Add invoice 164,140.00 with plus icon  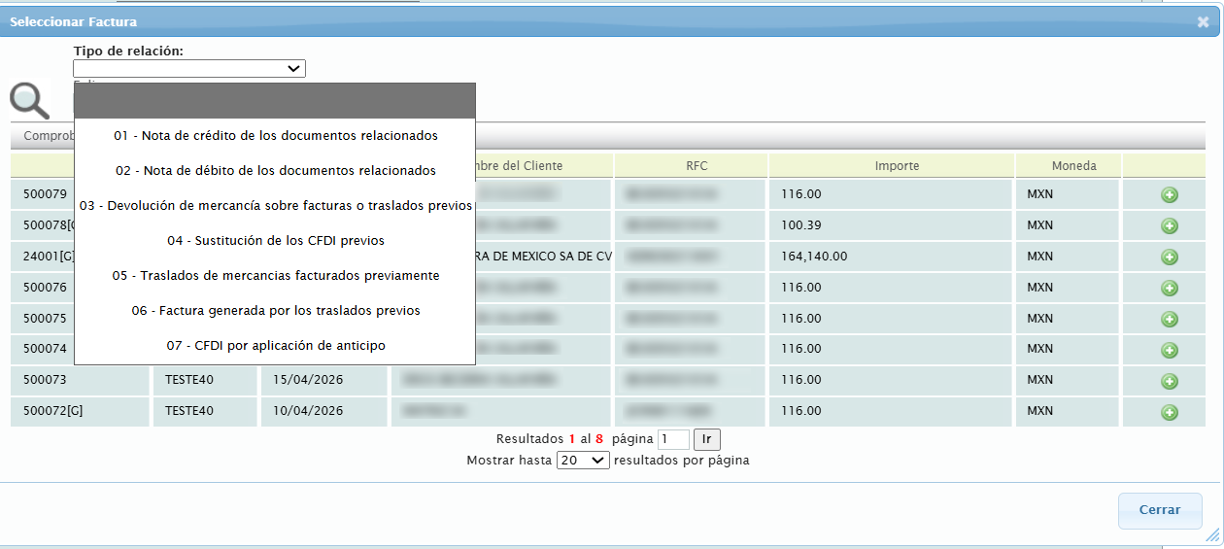click(1170, 257)
